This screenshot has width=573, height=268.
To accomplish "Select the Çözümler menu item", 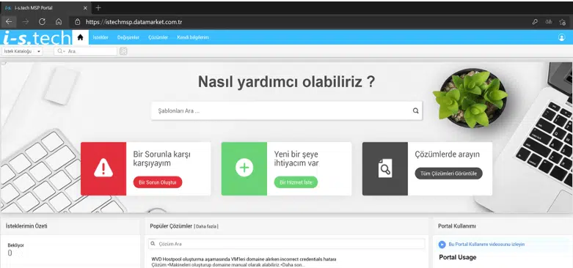I will tap(158, 37).
